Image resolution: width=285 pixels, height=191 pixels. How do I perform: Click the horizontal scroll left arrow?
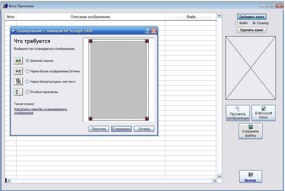9,180
